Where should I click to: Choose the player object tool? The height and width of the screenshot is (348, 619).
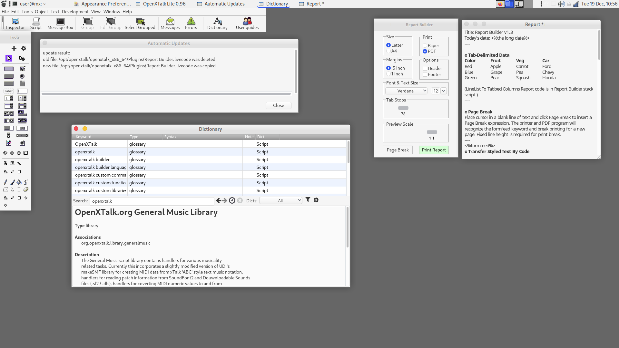point(22,143)
